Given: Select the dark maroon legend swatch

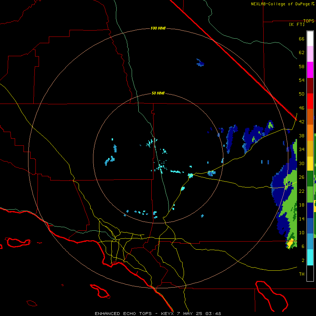Looking at the screenshot, I should pos(310,86).
